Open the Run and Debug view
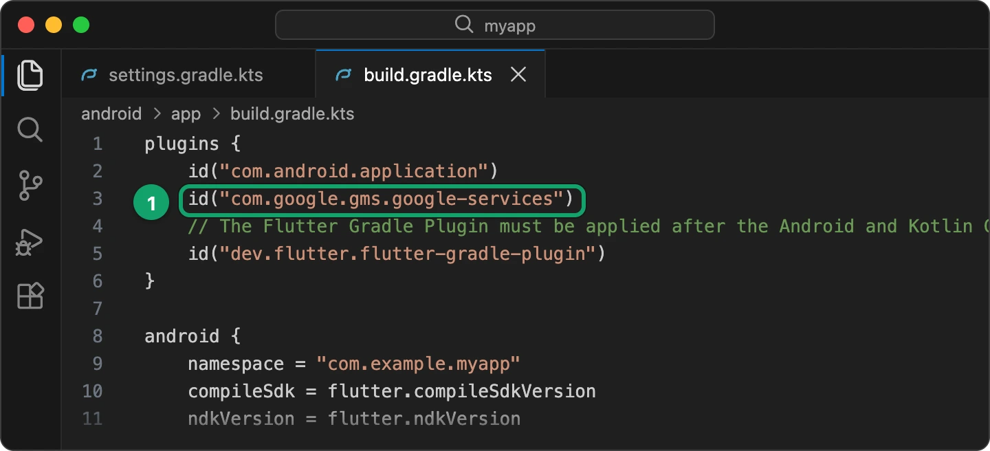This screenshot has height=451, width=990. 30,242
